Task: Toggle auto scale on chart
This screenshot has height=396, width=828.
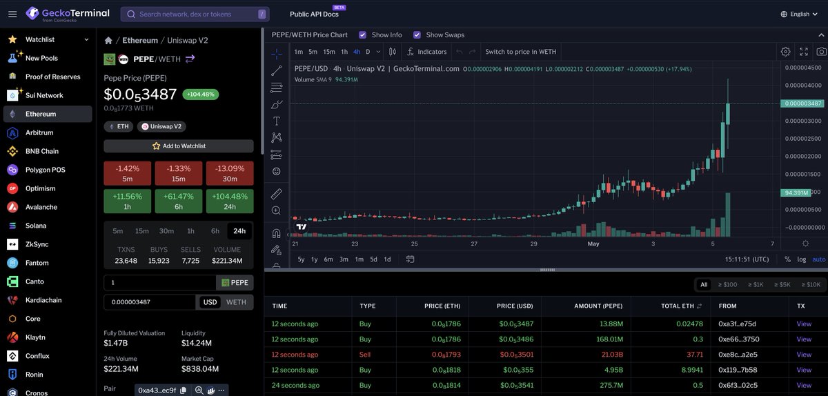Action: click(x=819, y=259)
